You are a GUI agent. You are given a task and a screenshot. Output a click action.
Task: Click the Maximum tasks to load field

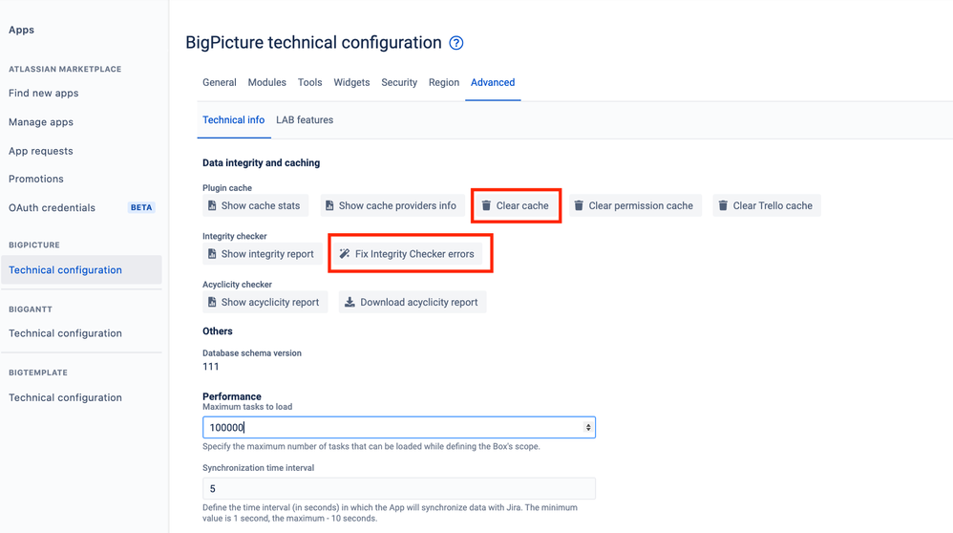click(399, 427)
